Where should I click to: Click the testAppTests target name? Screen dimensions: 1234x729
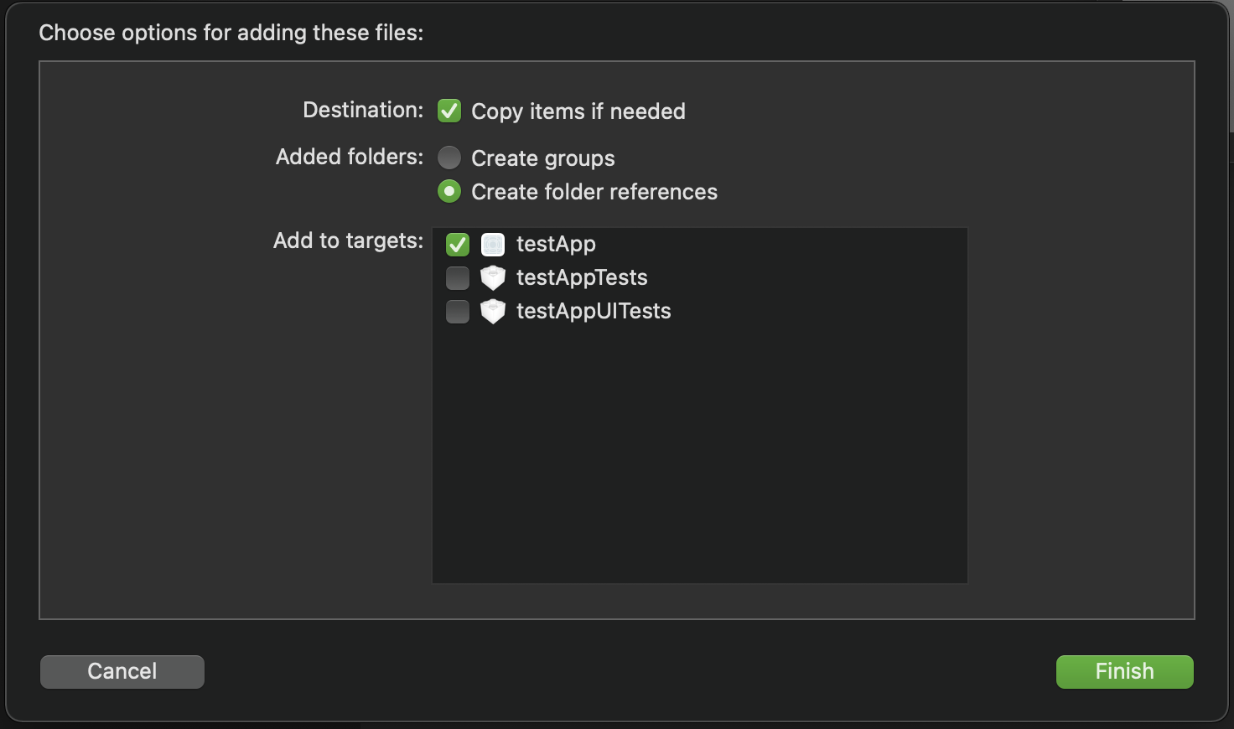(x=582, y=277)
